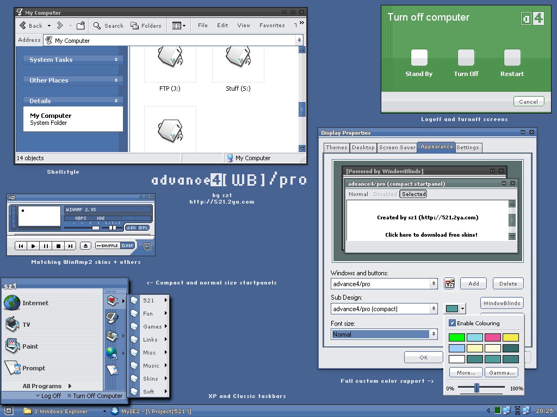The image size is (557, 417).
Task: Open the Sub Design dropdown
Action: point(433,308)
